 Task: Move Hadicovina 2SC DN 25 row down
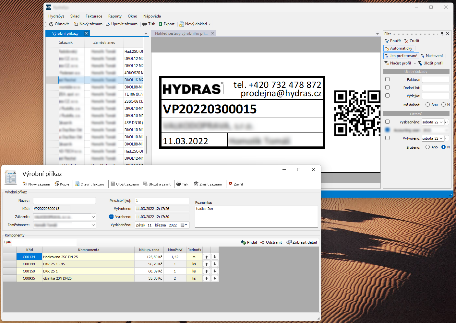tap(215, 257)
